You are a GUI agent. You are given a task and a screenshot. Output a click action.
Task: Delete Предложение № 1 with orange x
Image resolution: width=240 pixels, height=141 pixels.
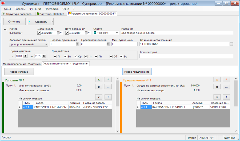[217, 80]
